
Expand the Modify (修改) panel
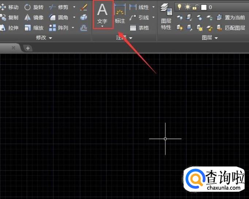tap(44, 38)
